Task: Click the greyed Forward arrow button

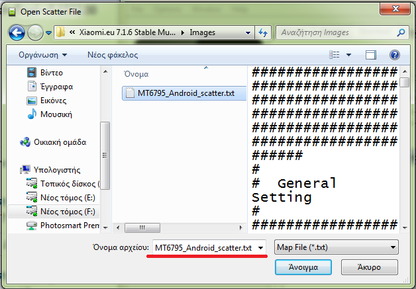Action: [x=35, y=32]
